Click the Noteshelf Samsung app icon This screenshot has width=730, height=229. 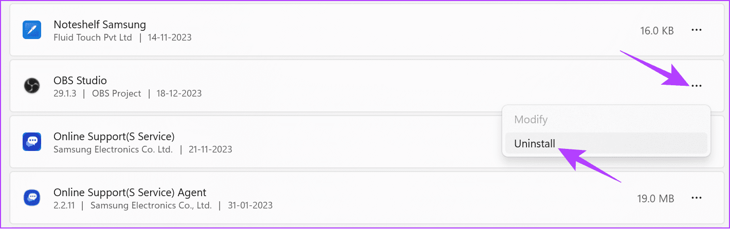pos(31,30)
